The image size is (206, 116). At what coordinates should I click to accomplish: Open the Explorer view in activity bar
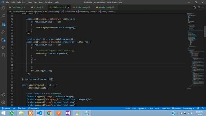(x=3, y=8)
